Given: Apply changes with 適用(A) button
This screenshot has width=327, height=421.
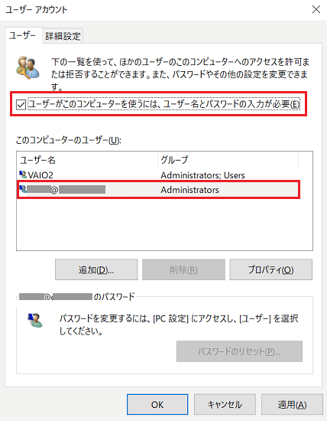Looking at the screenshot, I should tap(292, 404).
